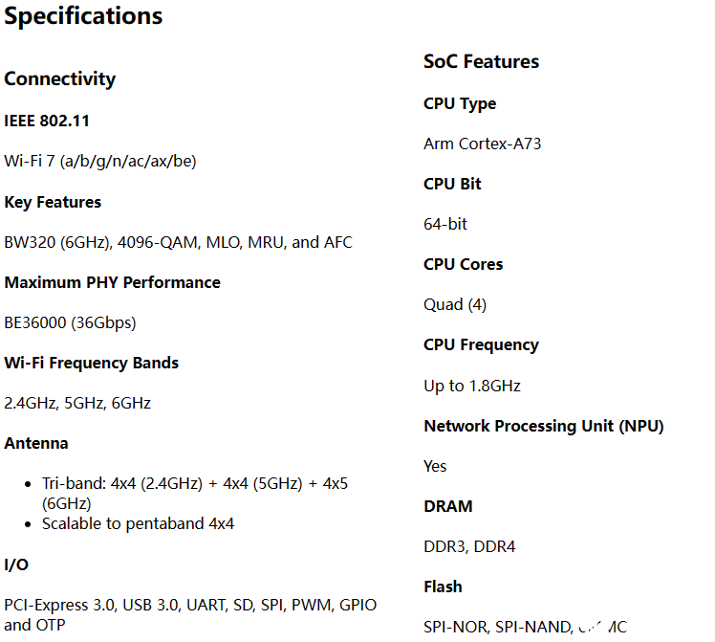Click the DDR3, DDR4 value
Viewport: 715px width, 642px height.
[469, 546]
